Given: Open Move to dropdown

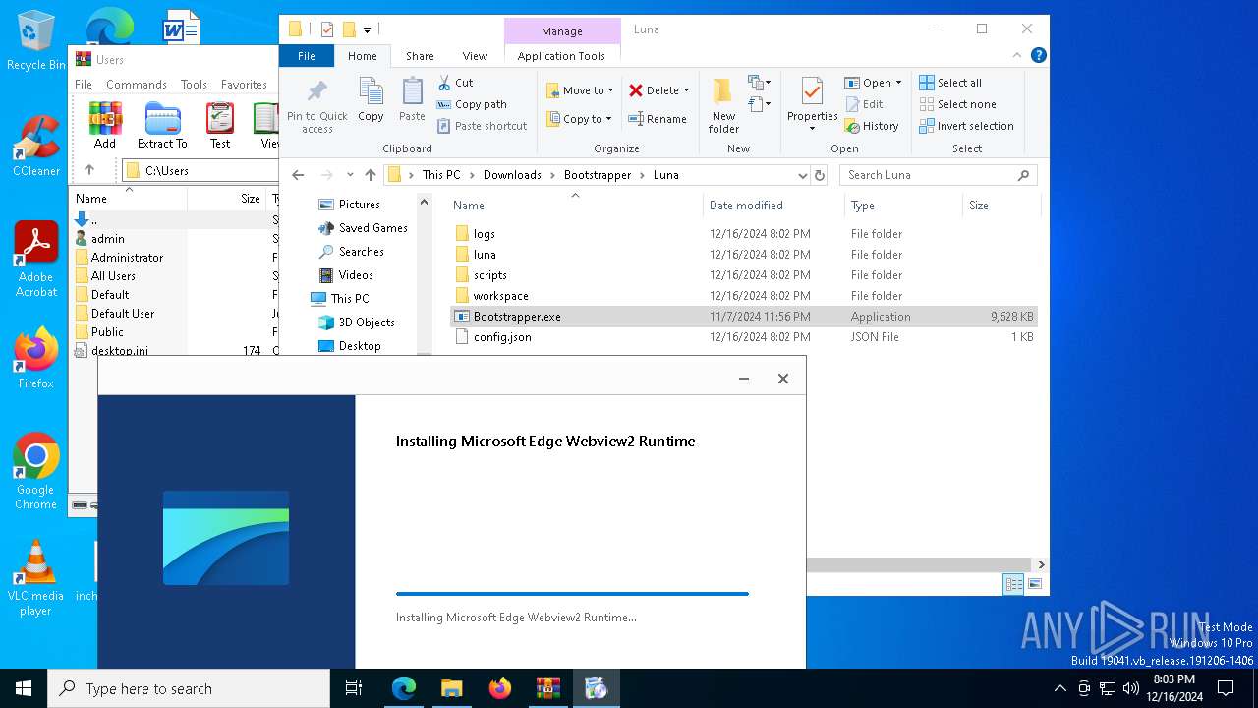Looking at the screenshot, I should [580, 89].
